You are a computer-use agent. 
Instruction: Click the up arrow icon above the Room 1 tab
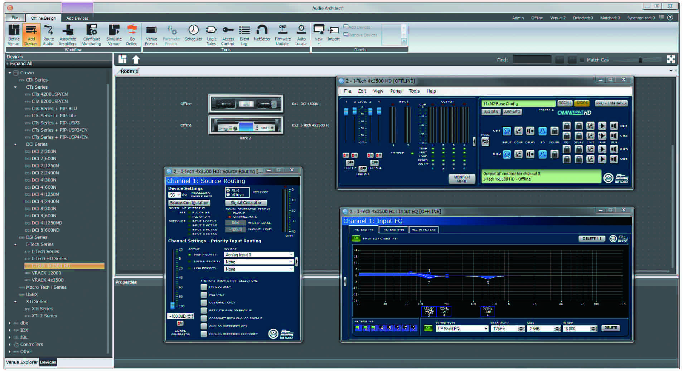pos(136,59)
